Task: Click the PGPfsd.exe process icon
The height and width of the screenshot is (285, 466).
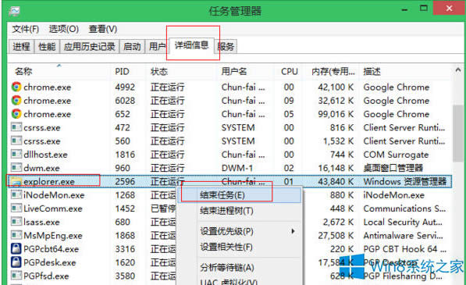Action: click(16, 276)
